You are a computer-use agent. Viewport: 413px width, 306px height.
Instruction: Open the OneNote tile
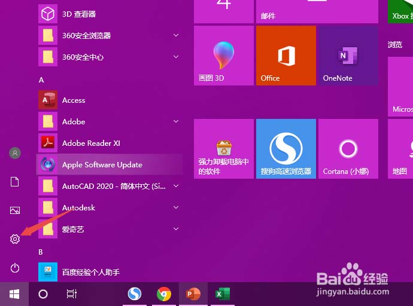(348, 56)
